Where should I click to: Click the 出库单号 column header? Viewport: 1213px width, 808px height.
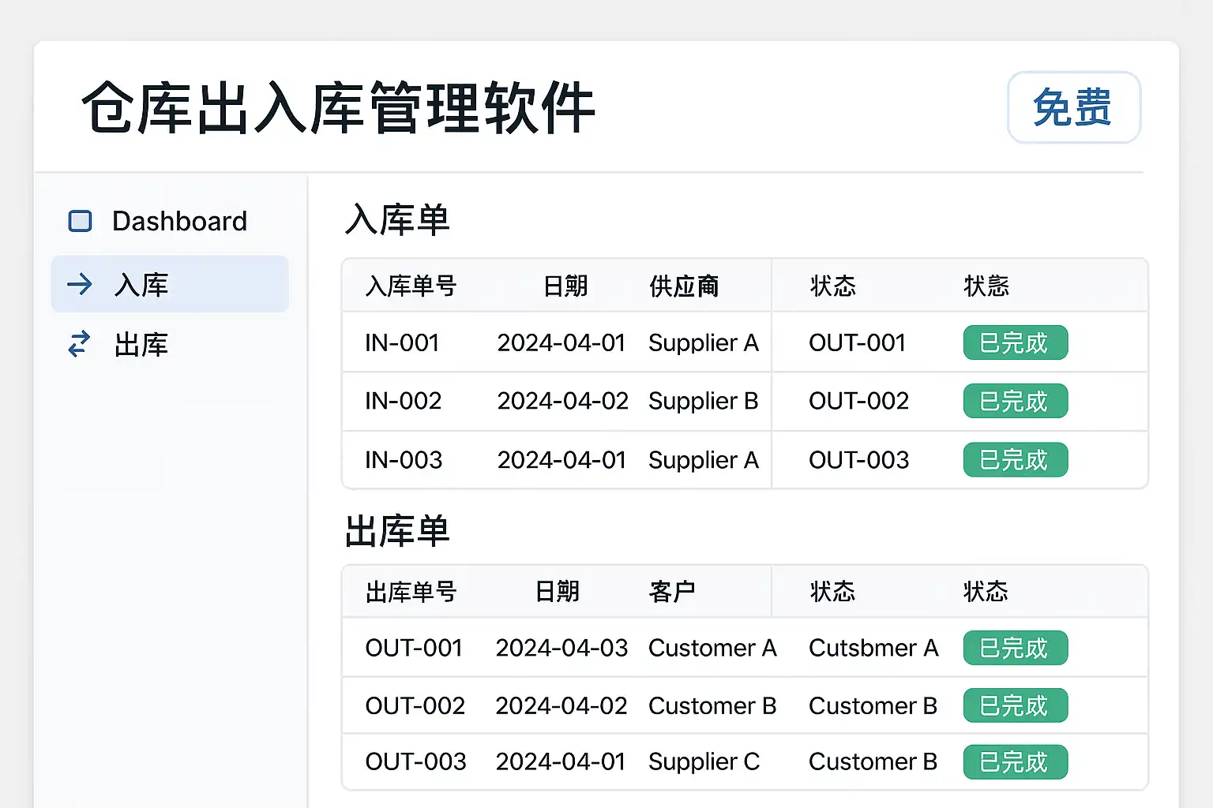point(411,591)
